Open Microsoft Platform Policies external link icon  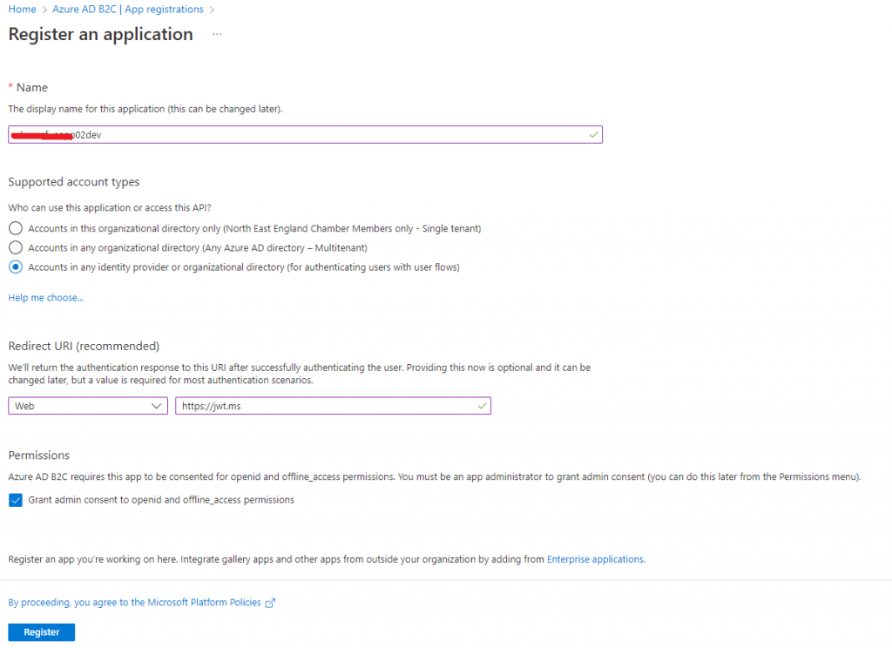tap(270, 602)
